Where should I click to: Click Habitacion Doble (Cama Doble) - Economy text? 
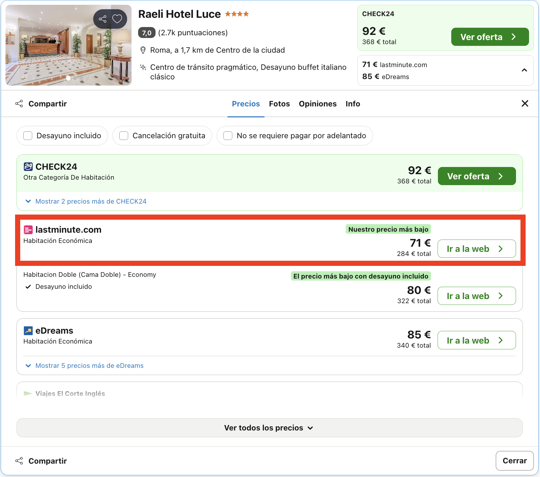(90, 274)
